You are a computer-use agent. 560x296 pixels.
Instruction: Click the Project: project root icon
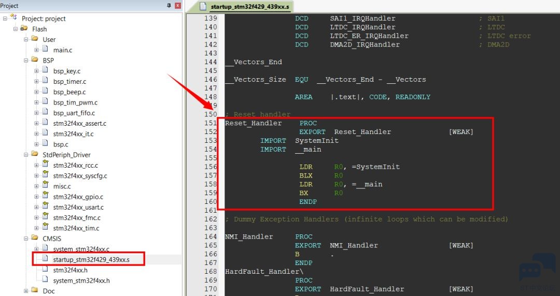point(13,17)
